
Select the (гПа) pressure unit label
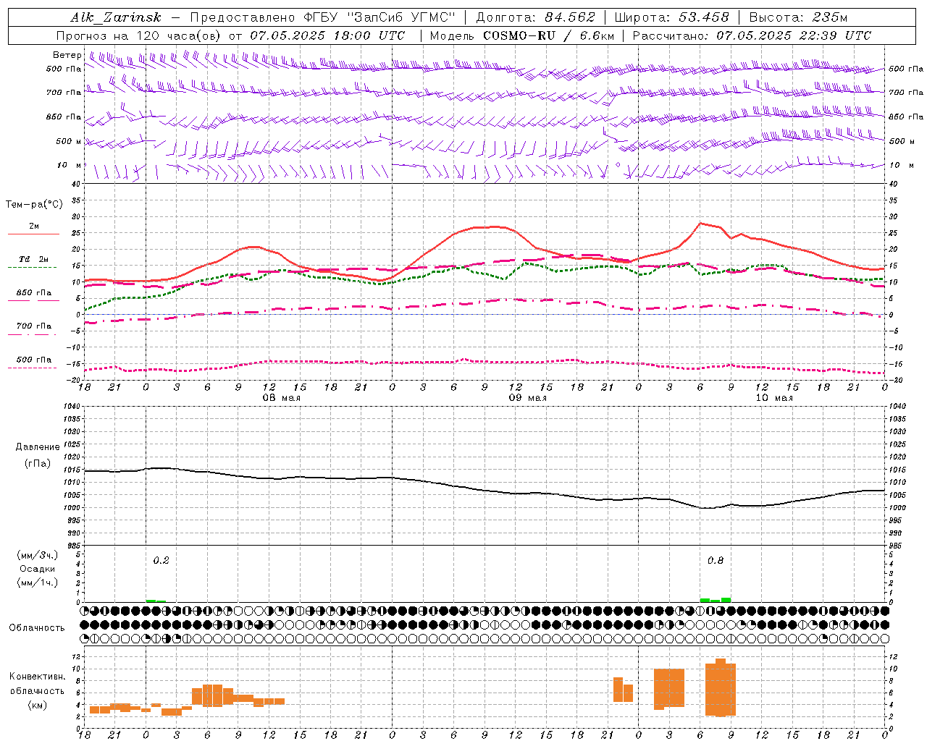[37, 464]
